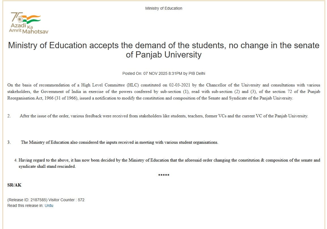Open the Urdu version of this release
This screenshot has height=229, width=327.
(49, 205)
